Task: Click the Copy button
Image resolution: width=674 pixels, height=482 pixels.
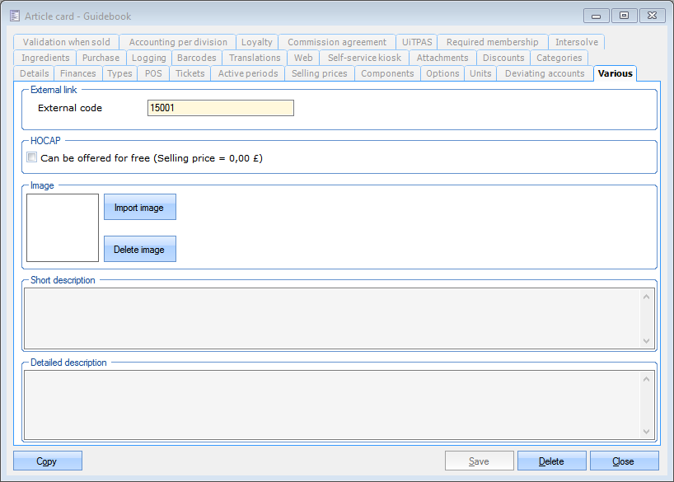Action: tap(47, 461)
